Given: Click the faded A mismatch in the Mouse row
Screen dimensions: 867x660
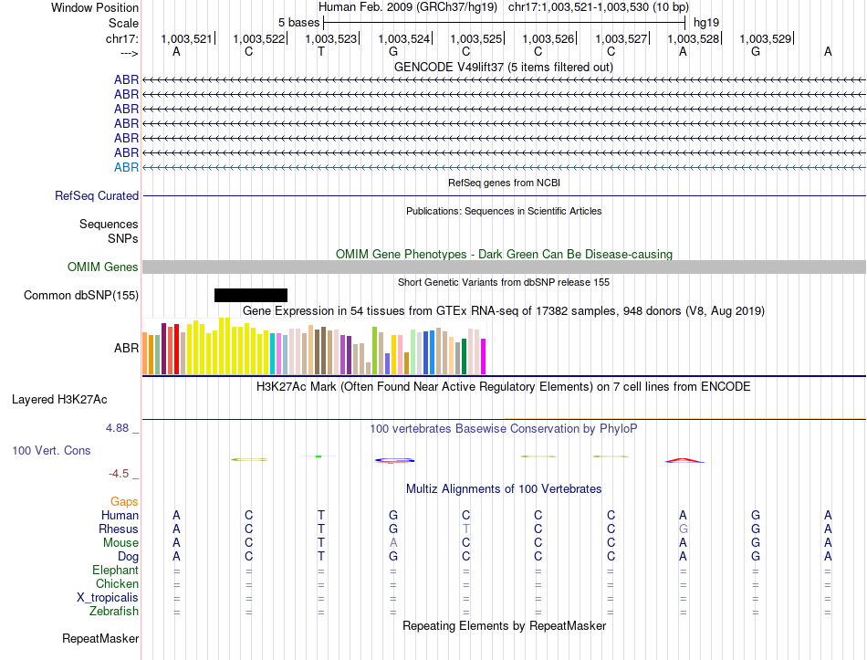Looking at the screenshot, I should click(x=393, y=543).
